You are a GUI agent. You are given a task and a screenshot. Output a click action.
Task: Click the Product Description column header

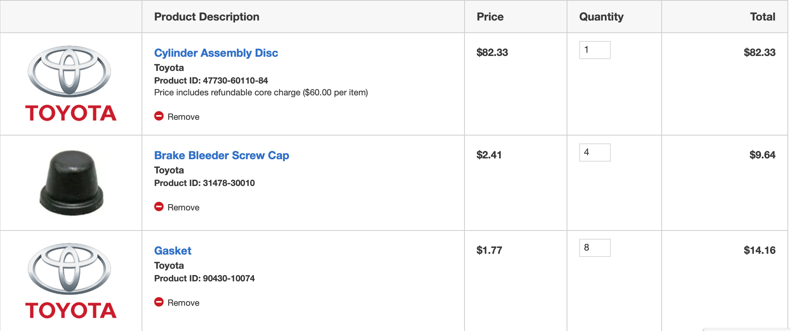207,17
